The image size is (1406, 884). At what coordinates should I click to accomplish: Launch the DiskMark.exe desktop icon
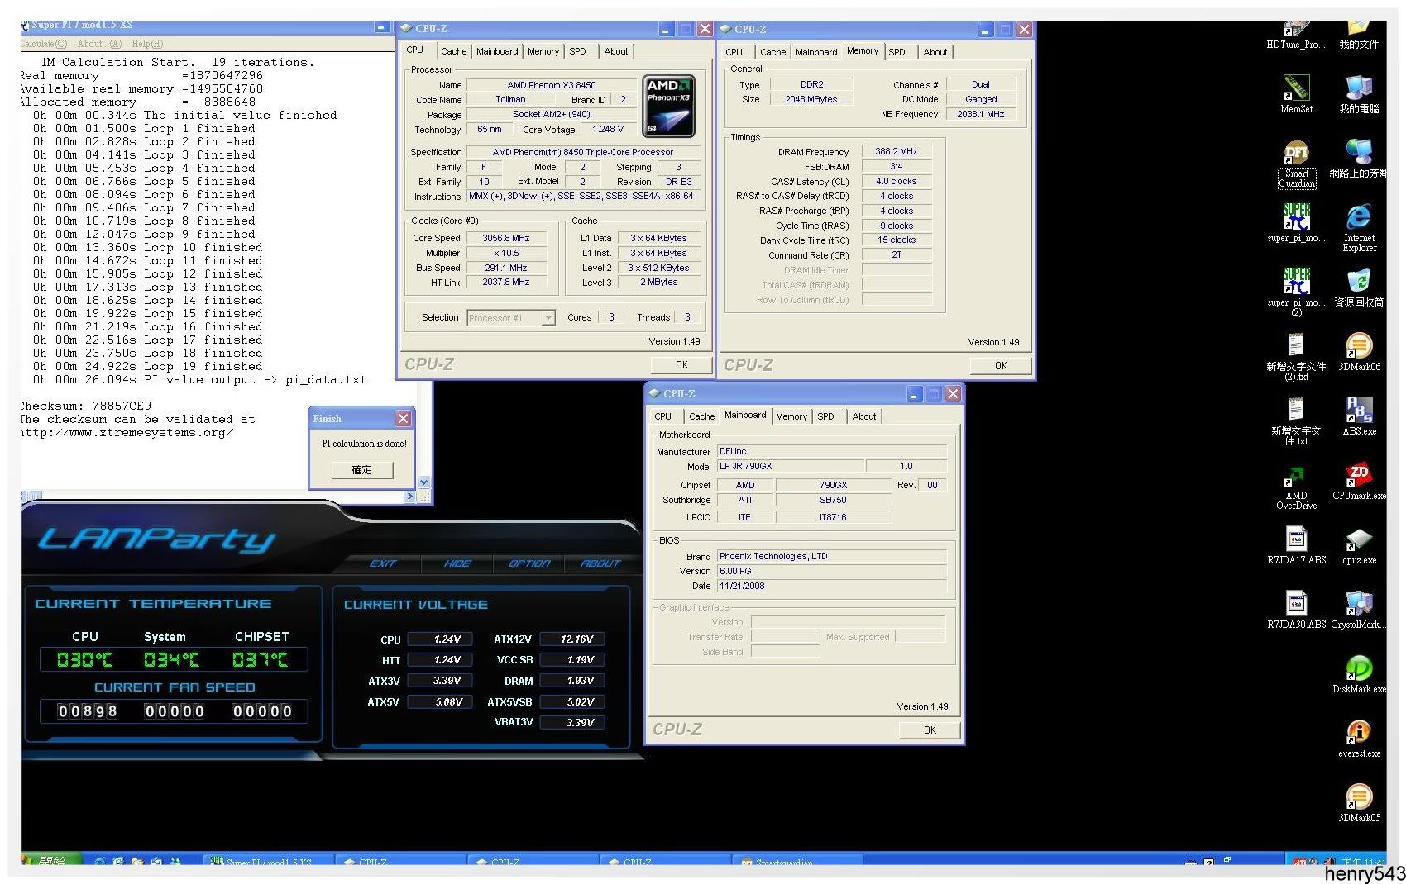pos(1359,669)
